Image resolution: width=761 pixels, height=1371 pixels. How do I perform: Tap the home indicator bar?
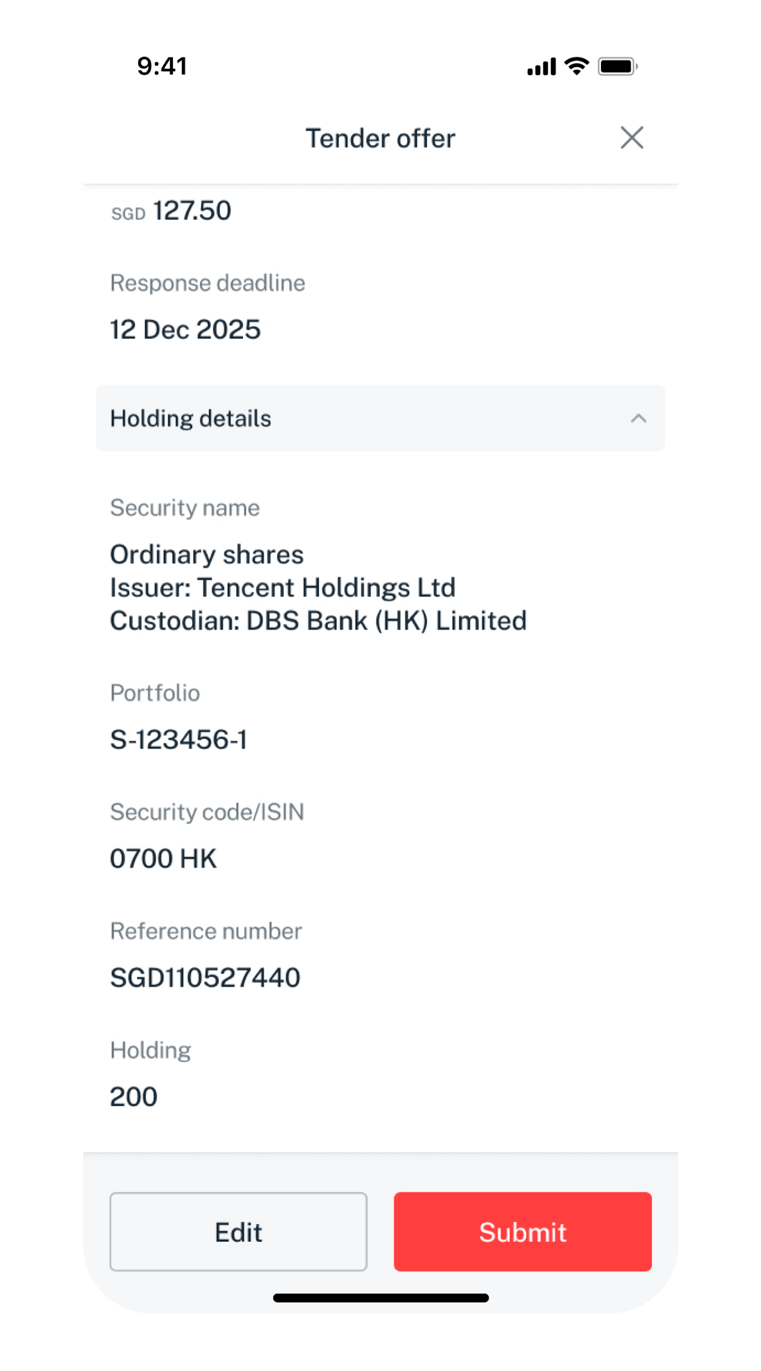(x=381, y=1298)
